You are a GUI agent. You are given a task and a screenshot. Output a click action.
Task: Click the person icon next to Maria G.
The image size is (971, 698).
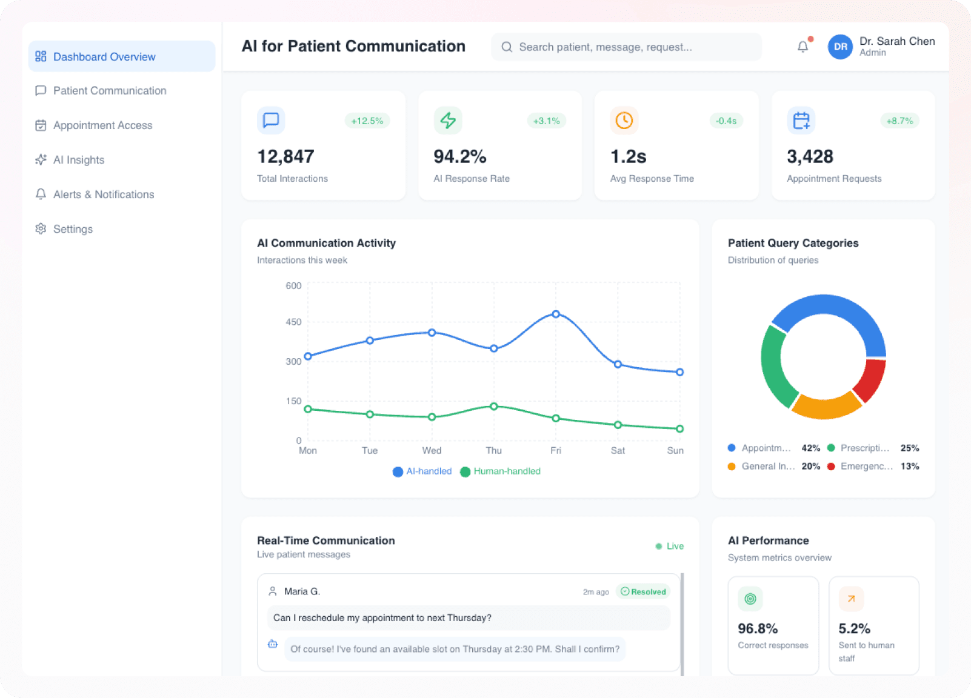(x=273, y=591)
